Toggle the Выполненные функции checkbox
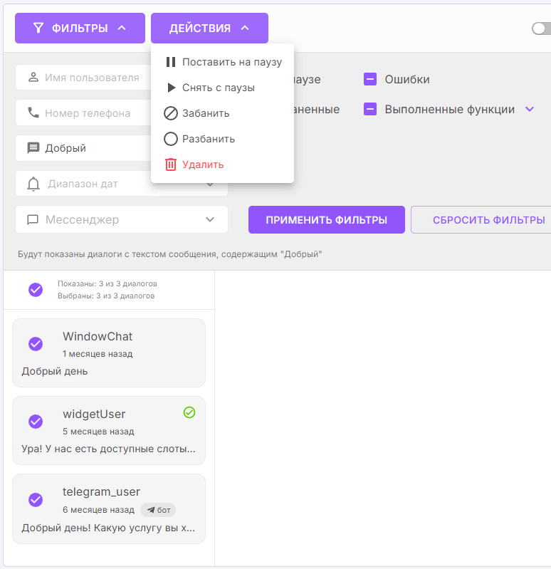Viewport: 551px width, 569px height. [x=370, y=110]
